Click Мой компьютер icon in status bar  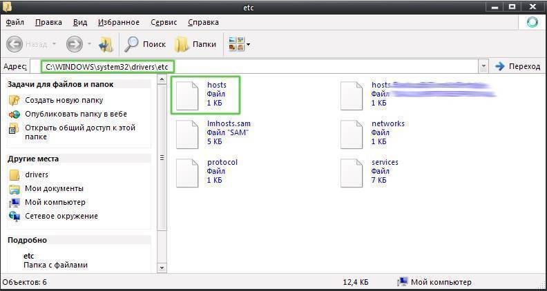(x=403, y=282)
